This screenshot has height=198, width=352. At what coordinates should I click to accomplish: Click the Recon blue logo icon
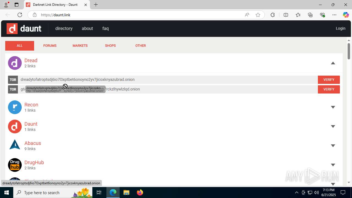click(15, 107)
